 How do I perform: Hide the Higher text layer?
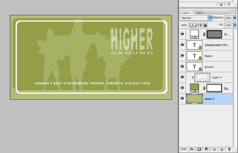(182, 56)
